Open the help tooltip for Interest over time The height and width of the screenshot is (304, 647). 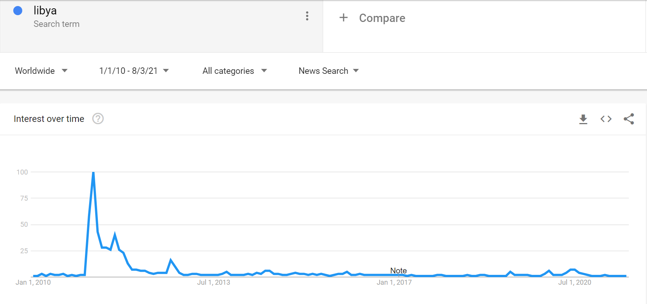click(x=98, y=118)
